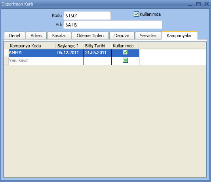Uncheck the top Kullanımda checkbox

136,14
